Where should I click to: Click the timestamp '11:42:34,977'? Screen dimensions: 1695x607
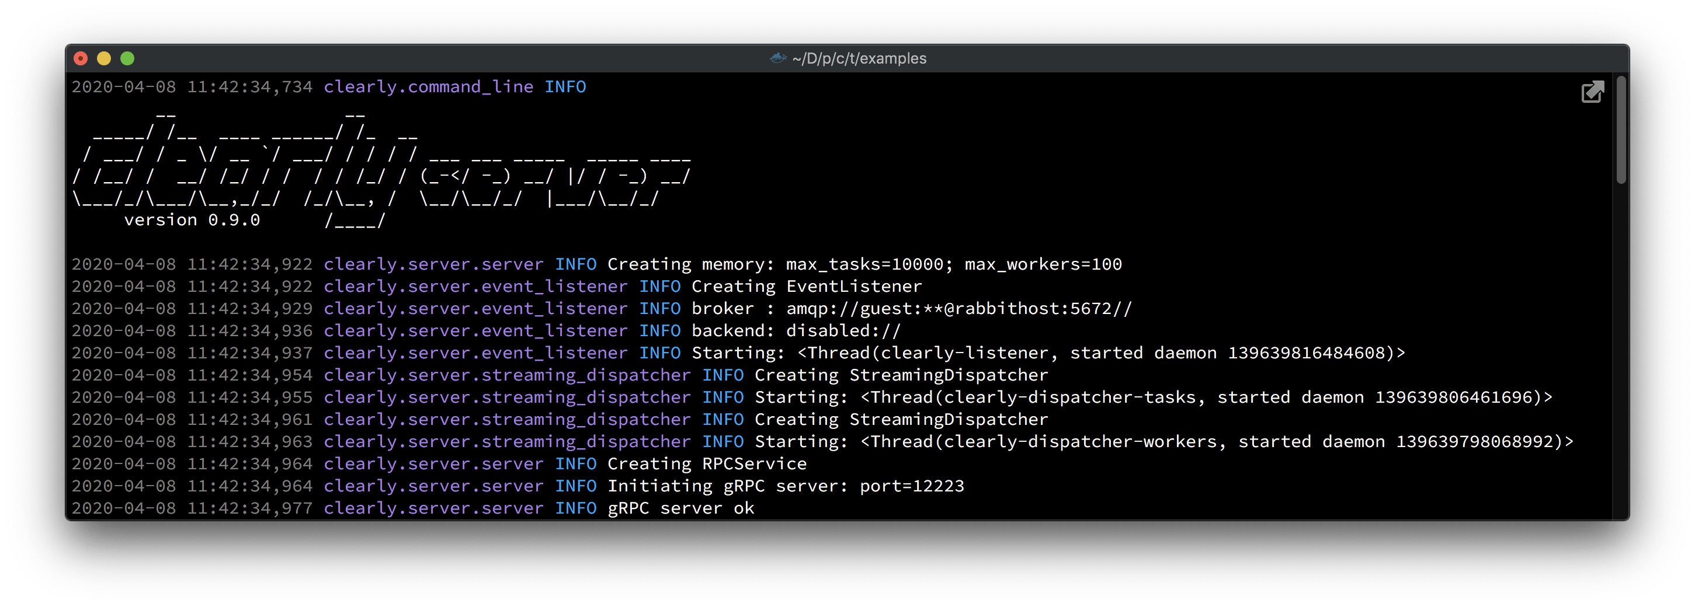249,508
